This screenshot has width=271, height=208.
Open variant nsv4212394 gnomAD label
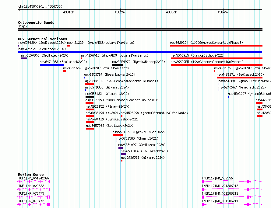click(x=101, y=43)
